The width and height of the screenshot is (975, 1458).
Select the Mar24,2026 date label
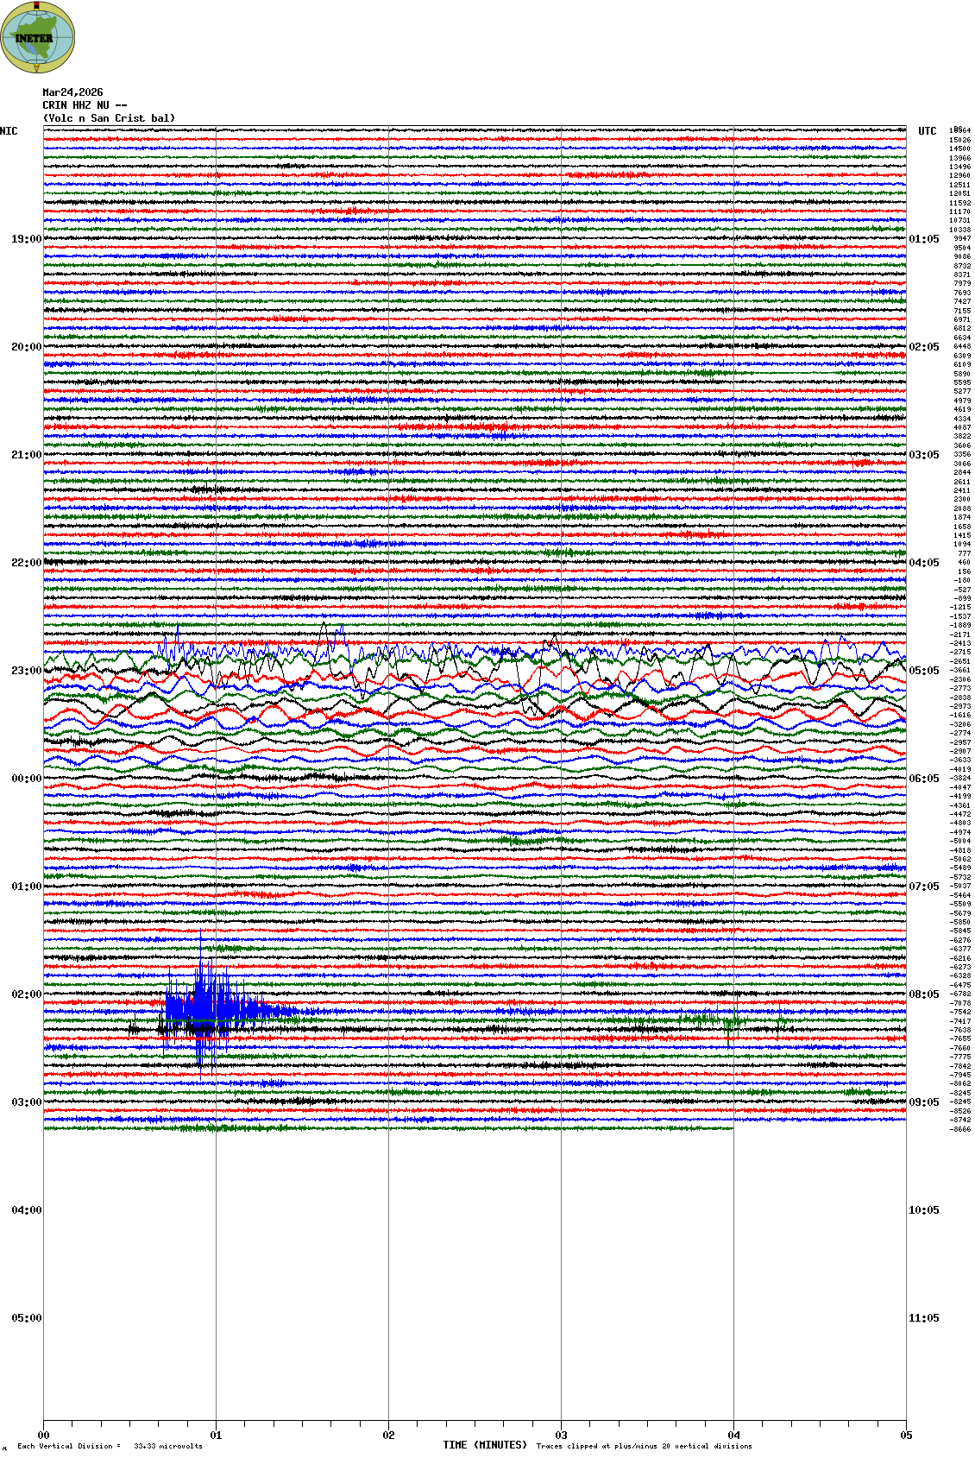tap(72, 92)
